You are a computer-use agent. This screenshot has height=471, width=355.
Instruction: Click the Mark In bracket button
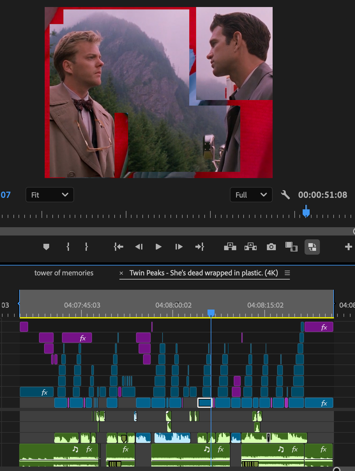click(68, 247)
